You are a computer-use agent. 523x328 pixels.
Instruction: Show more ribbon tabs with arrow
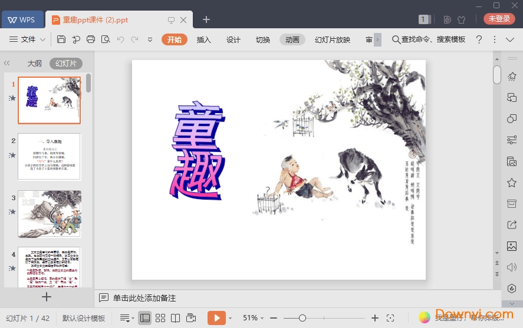click(x=377, y=39)
